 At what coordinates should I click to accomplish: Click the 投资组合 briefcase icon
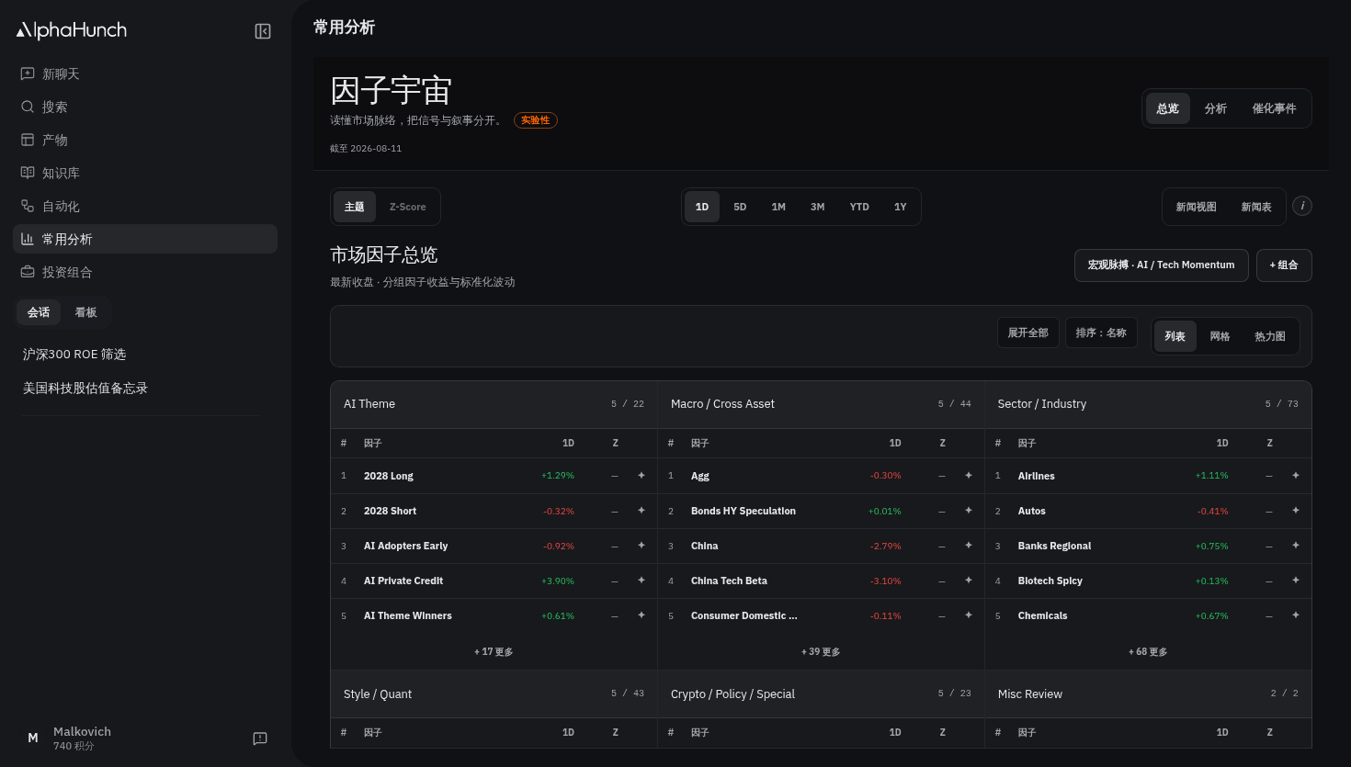(28, 272)
